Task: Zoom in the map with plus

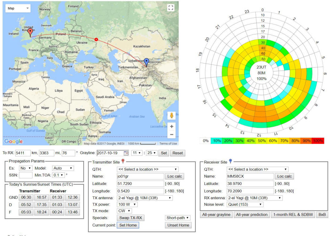Action: [x=172, y=126]
